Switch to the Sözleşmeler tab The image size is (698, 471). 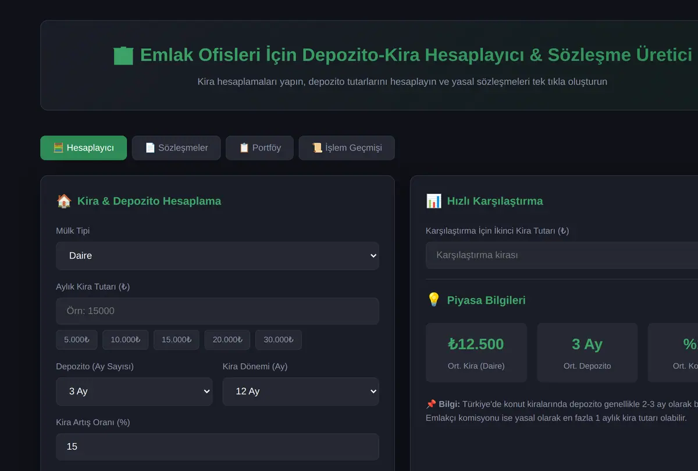(x=176, y=148)
